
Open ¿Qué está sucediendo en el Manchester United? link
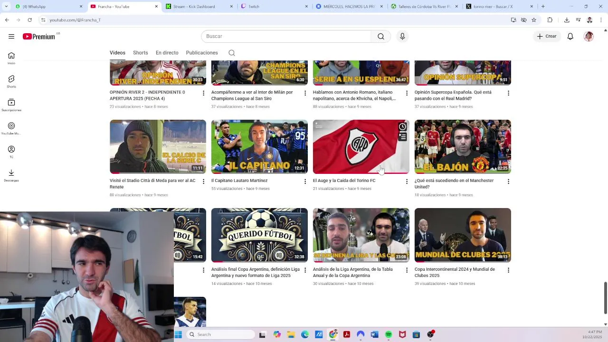(454, 184)
